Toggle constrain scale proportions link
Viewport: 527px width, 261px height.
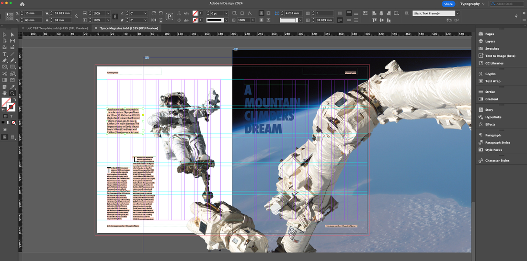[x=115, y=16]
